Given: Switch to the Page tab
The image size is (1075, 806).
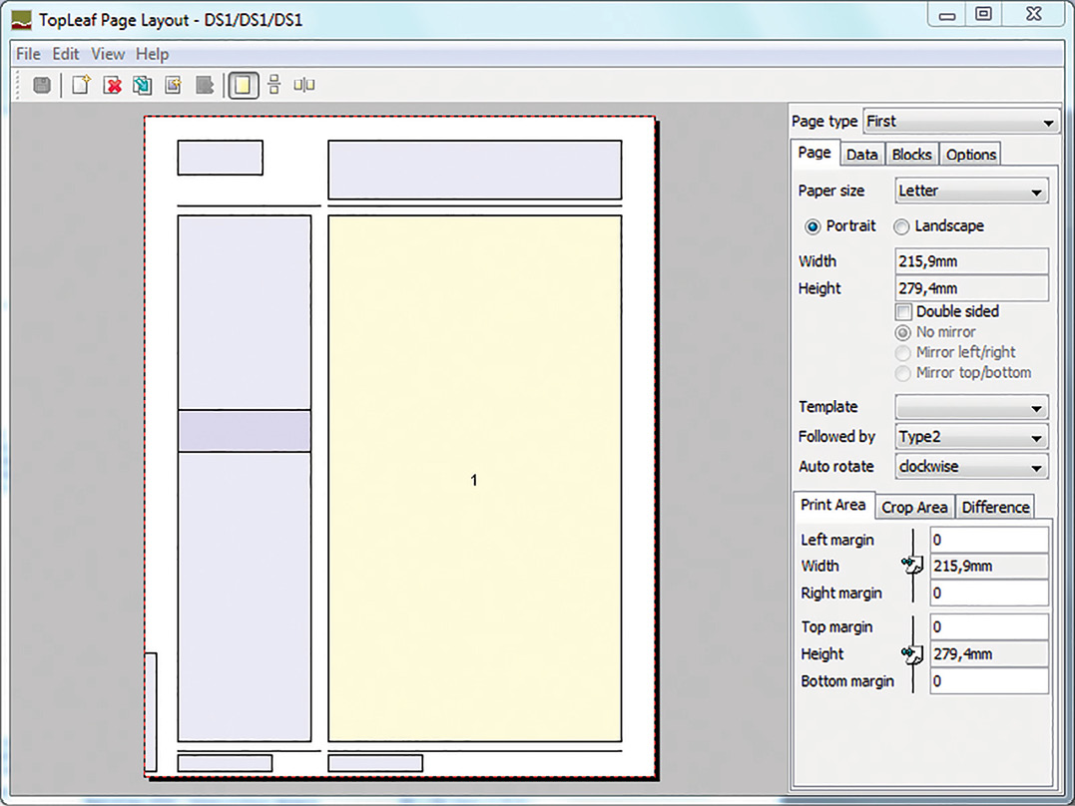Looking at the screenshot, I should click(x=814, y=153).
